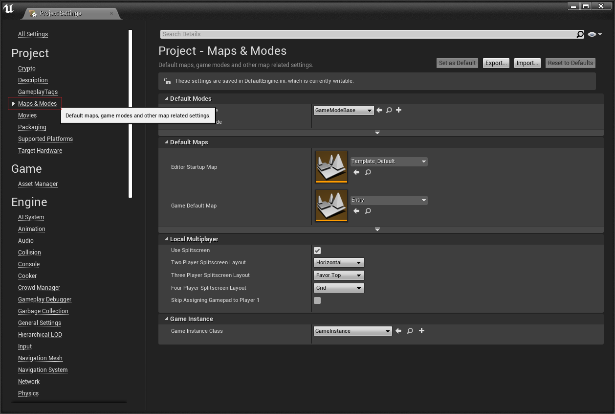Image resolution: width=615 pixels, height=414 pixels.
Task: Create new Game Instance class with plus
Action: 421,331
